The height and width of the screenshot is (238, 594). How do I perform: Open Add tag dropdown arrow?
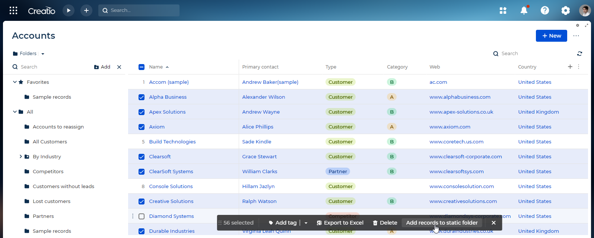coord(306,223)
